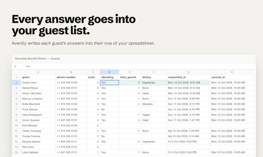The width and height of the screenshot is (263, 157).
Task: Select the Tomás Ferreira cell
Action: pyautogui.click(x=38, y=136)
